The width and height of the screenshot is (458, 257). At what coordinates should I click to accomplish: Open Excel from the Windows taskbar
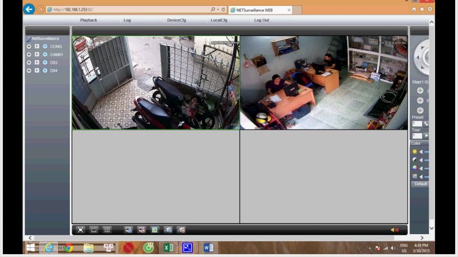click(168, 248)
